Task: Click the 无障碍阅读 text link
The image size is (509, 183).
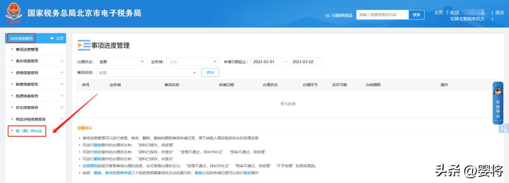Action: (342, 15)
